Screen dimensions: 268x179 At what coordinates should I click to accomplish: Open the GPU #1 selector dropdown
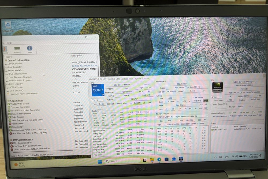click(x=217, y=97)
